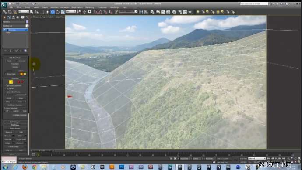Viewport: 302px width, 170px height.
Task: Open the Group menu
Action: coord(27,7)
